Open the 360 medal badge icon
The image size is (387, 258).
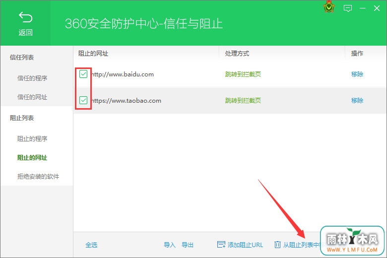coord(329,7)
